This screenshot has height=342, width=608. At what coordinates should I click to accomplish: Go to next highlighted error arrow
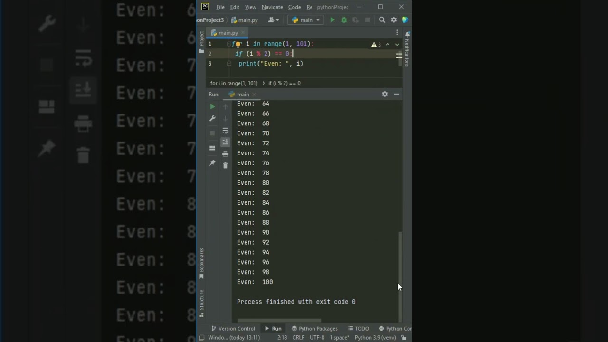(x=397, y=45)
